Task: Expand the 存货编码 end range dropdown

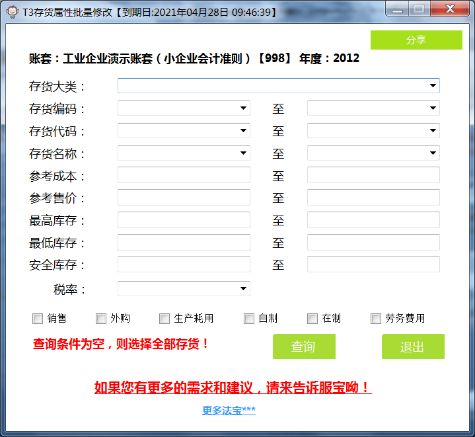Action: pos(373,108)
